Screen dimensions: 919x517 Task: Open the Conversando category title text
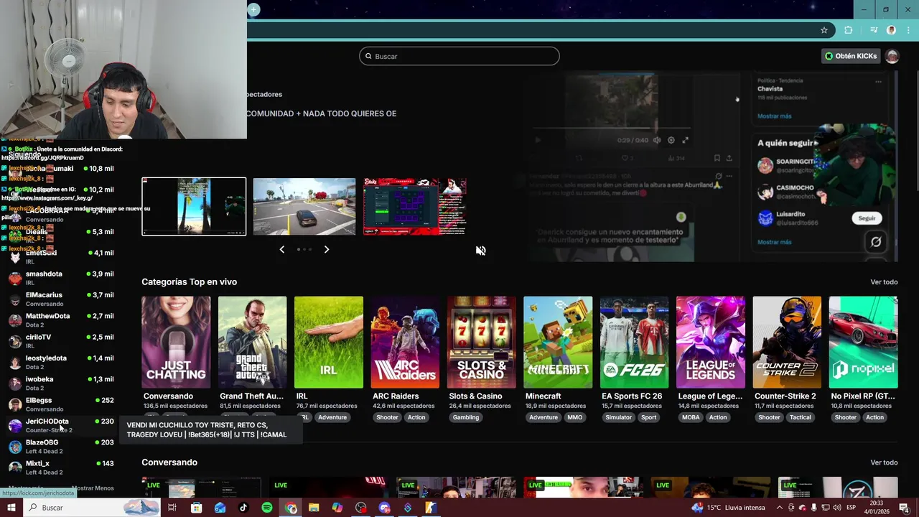[168, 396]
